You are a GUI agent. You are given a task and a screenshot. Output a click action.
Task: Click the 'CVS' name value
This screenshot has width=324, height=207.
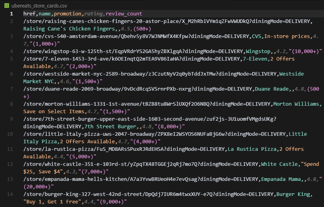(x=256, y=36)
